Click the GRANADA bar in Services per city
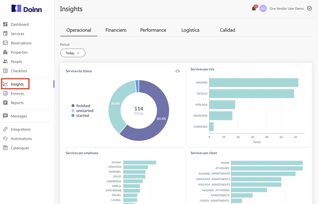The height and width of the screenshot is (204, 318). (221, 116)
